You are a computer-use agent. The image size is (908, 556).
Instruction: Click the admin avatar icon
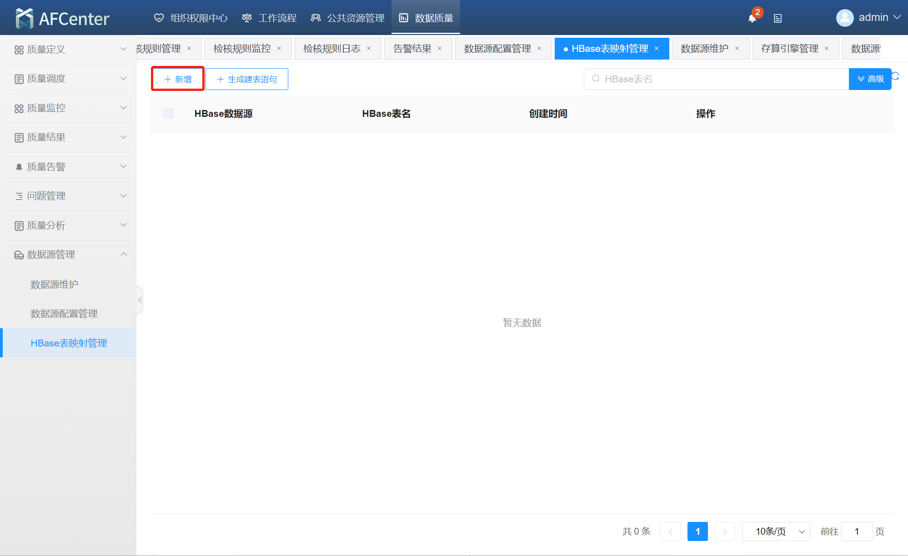click(844, 18)
